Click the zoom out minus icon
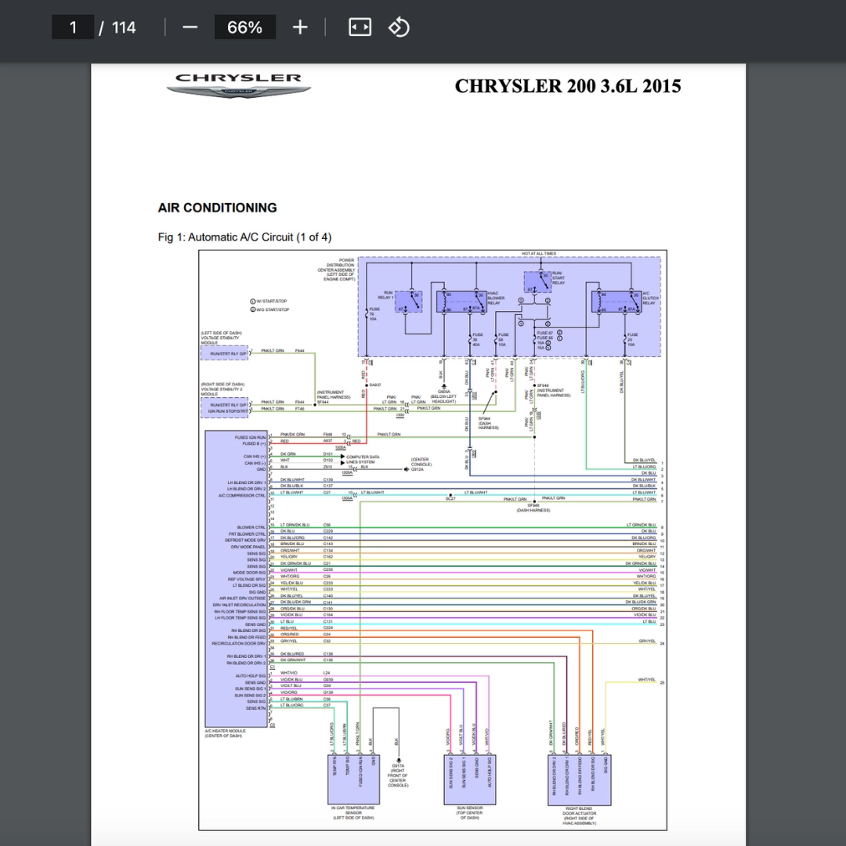 [190, 27]
